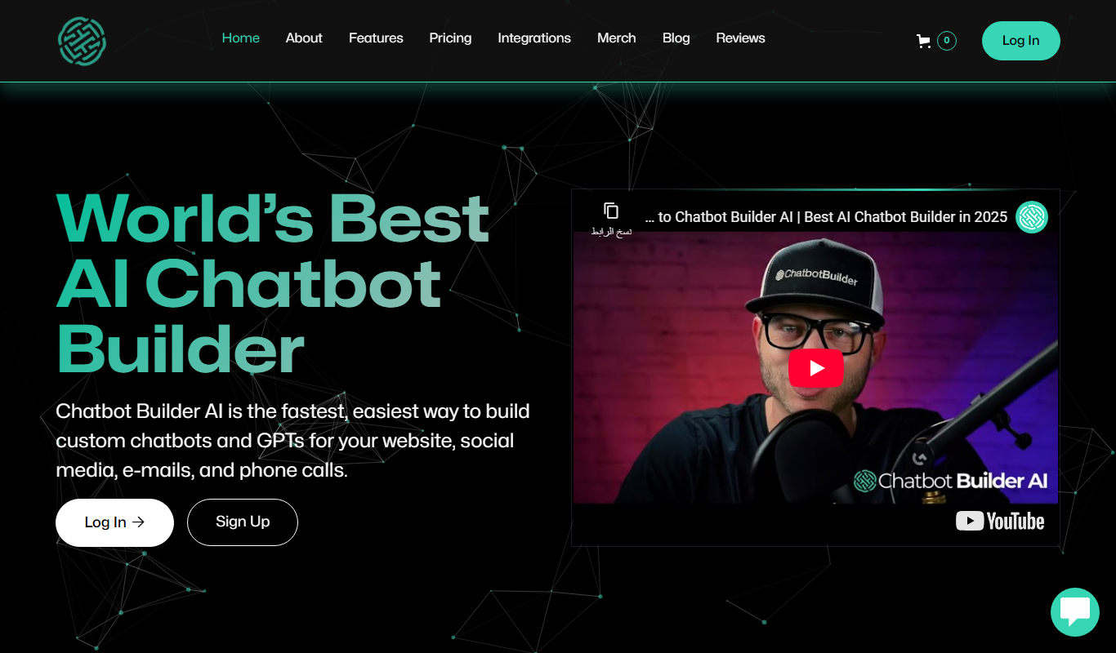
Task: Open the shopping cart icon
Action: (x=924, y=41)
